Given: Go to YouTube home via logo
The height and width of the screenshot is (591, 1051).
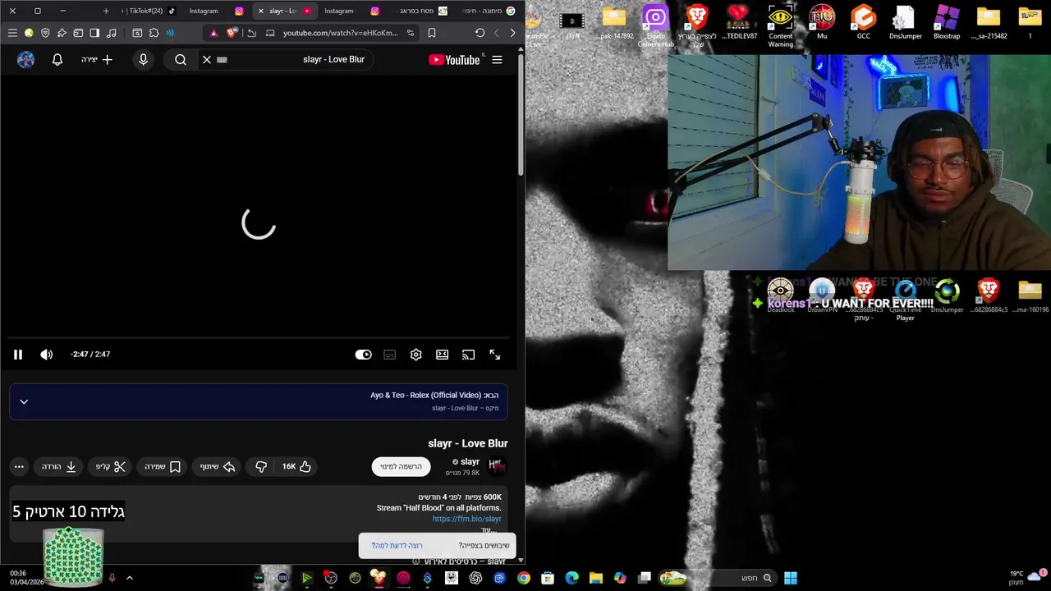Looking at the screenshot, I should 456,59.
